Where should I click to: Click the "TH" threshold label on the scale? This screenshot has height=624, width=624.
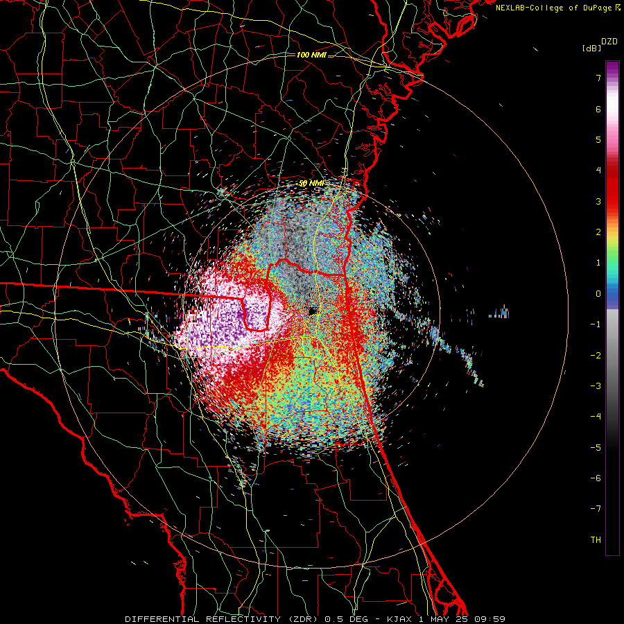tap(596, 540)
